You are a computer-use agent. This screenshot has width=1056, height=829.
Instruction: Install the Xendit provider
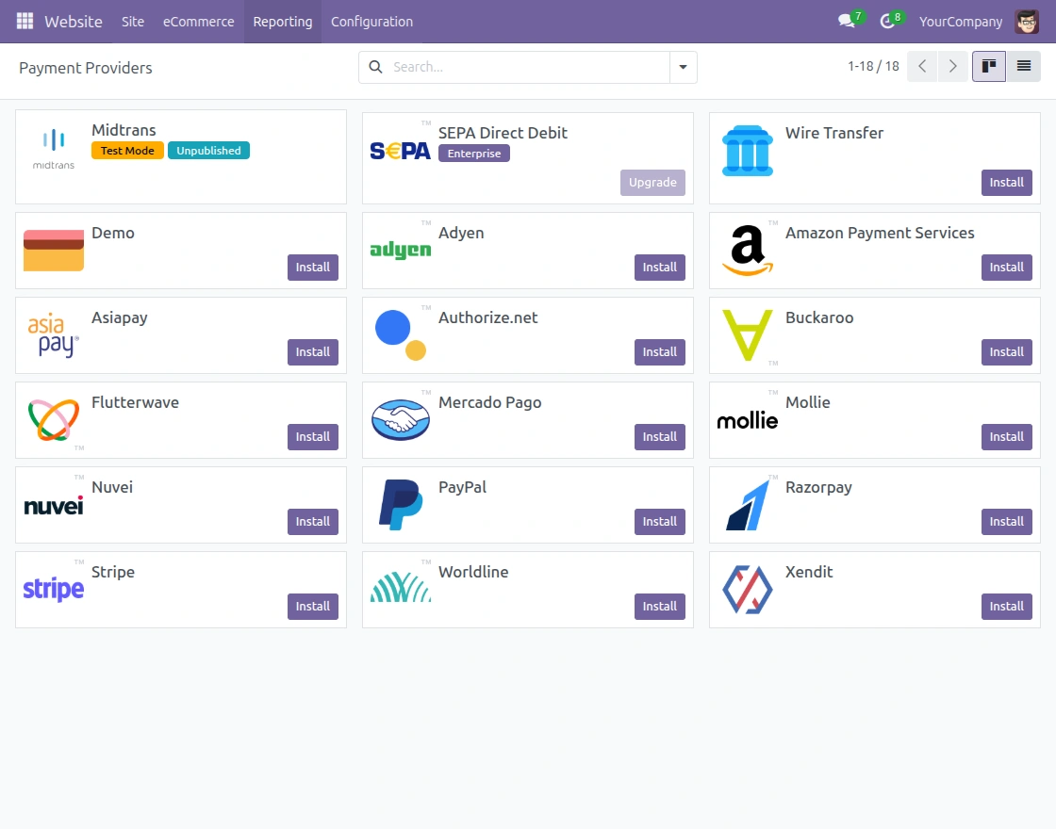click(x=1006, y=607)
